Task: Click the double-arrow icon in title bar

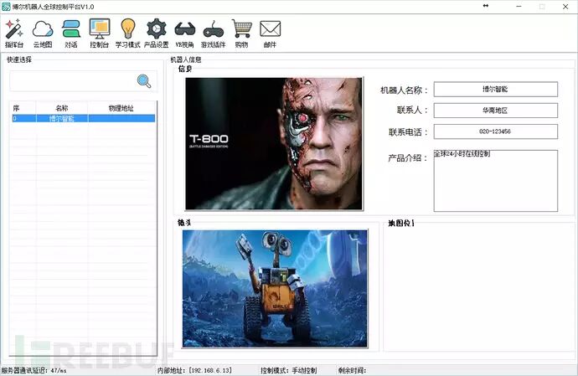Action: pyautogui.click(x=486, y=6)
